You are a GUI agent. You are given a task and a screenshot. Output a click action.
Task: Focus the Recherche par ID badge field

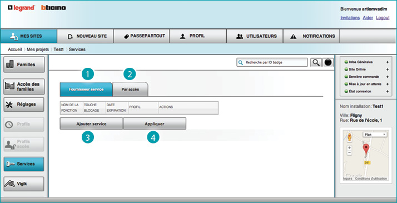tap(272, 62)
